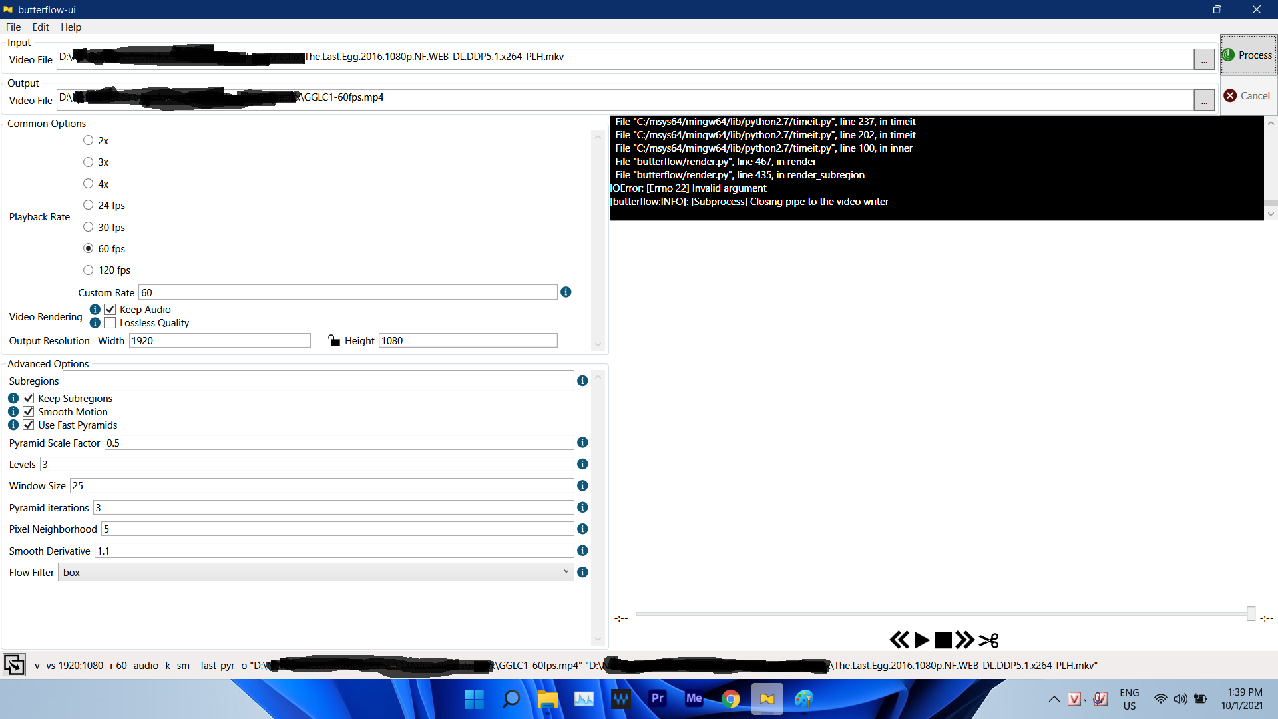Click info icon for Smooth Derivative

click(582, 551)
